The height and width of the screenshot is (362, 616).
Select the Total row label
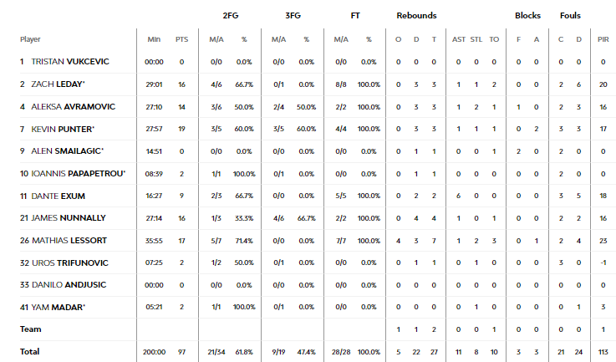click(x=30, y=351)
